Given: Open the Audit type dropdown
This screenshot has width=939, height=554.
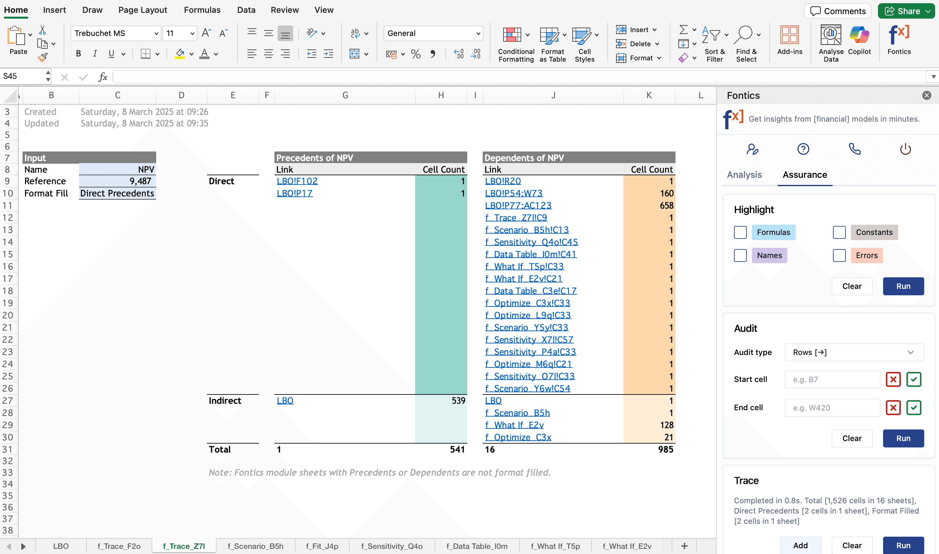Looking at the screenshot, I should coord(854,352).
